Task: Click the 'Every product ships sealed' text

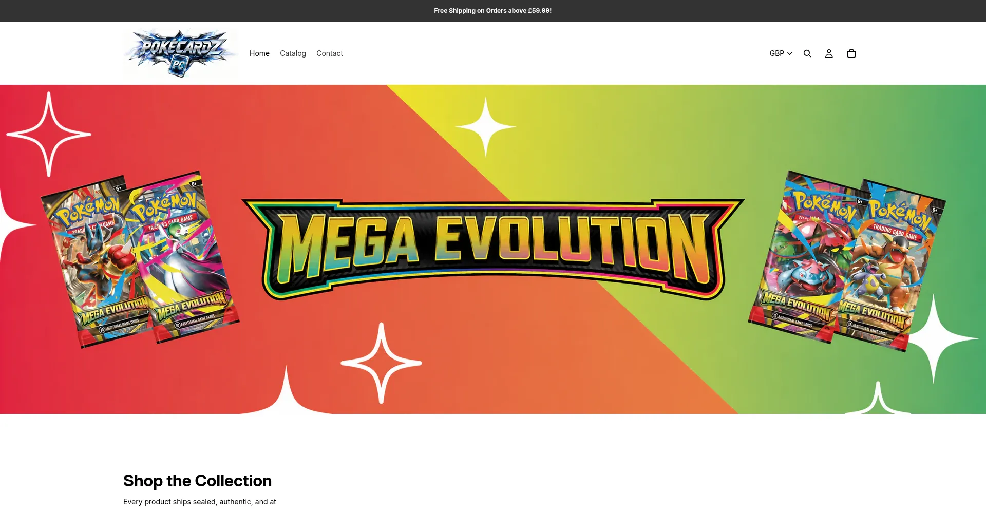Action: 200,502
